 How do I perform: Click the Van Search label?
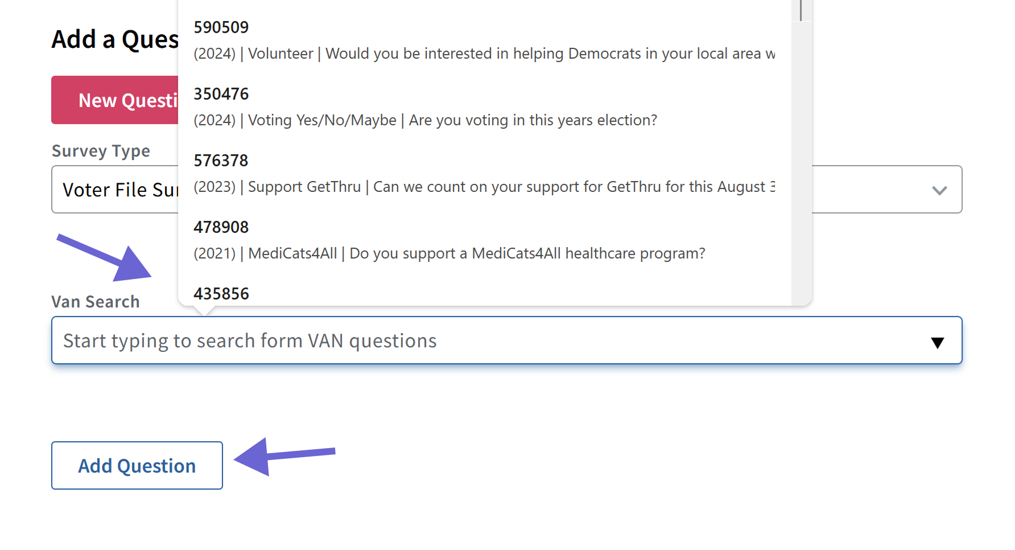(95, 301)
